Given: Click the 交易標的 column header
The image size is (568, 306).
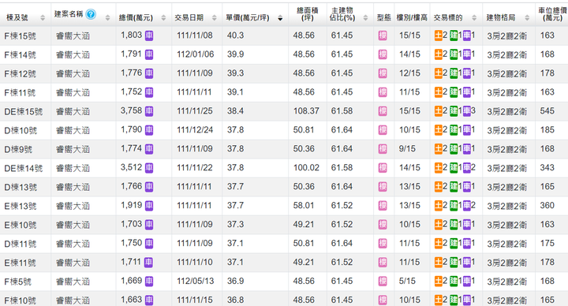Looking at the screenshot, I should pos(448,17).
